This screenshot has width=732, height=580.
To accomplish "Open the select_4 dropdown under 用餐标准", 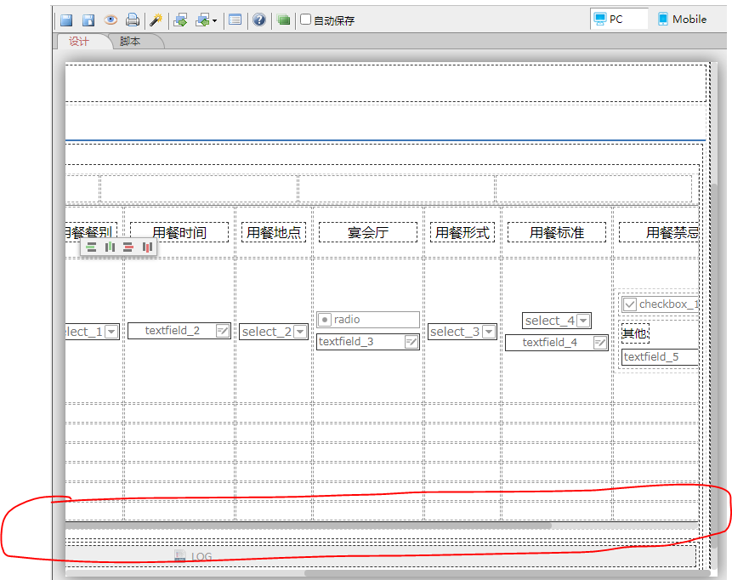I will point(583,321).
